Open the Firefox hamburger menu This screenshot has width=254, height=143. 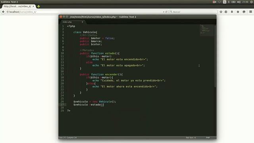250,12
